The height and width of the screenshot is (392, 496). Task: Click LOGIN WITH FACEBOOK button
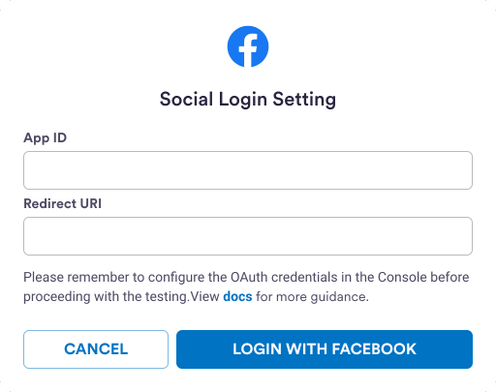(x=325, y=349)
